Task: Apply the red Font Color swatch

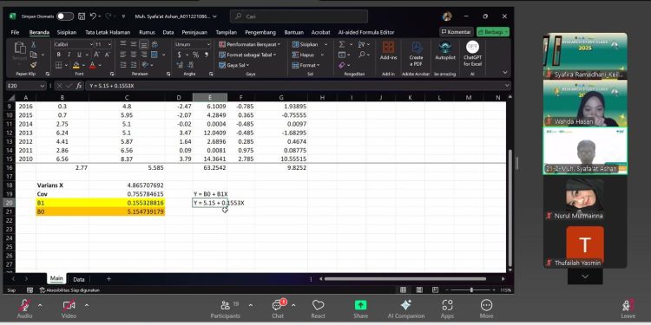Action: click(92, 65)
